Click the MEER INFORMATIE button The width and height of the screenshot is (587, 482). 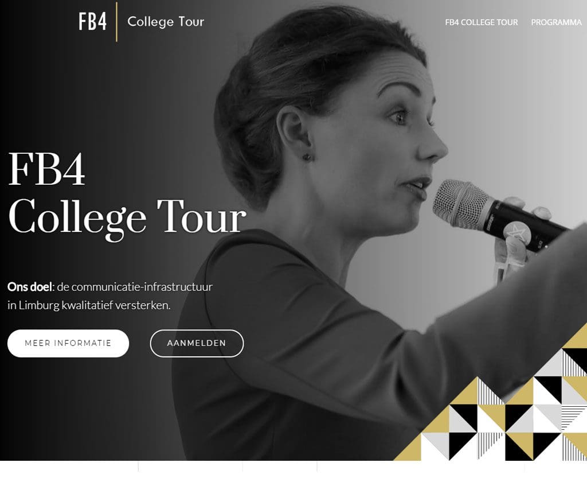[68, 343]
